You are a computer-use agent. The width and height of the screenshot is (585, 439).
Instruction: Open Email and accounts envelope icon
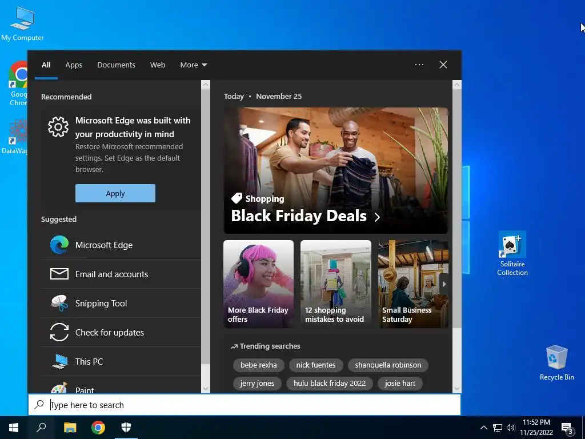coord(59,274)
